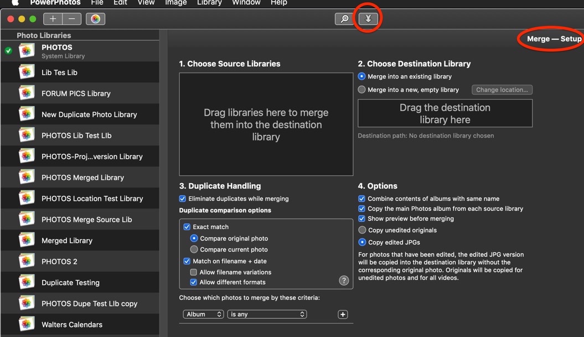Open the Library menu
Screen dimensions: 584x337
(x=209, y=3)
